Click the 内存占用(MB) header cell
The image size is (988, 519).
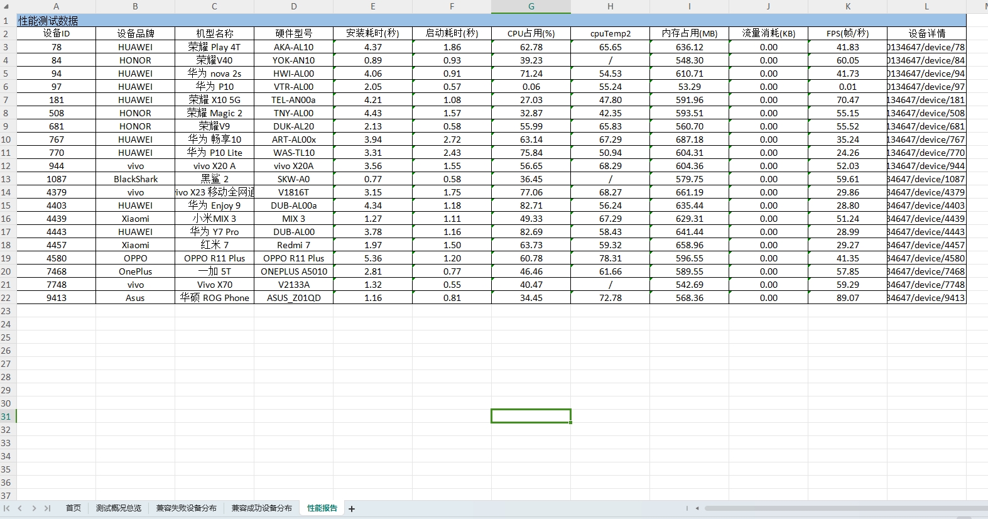(x=689, y=33)
